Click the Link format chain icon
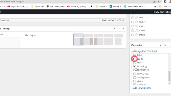Image resolution: width=171 pixels, height=96 pixels. coord(137,17)
